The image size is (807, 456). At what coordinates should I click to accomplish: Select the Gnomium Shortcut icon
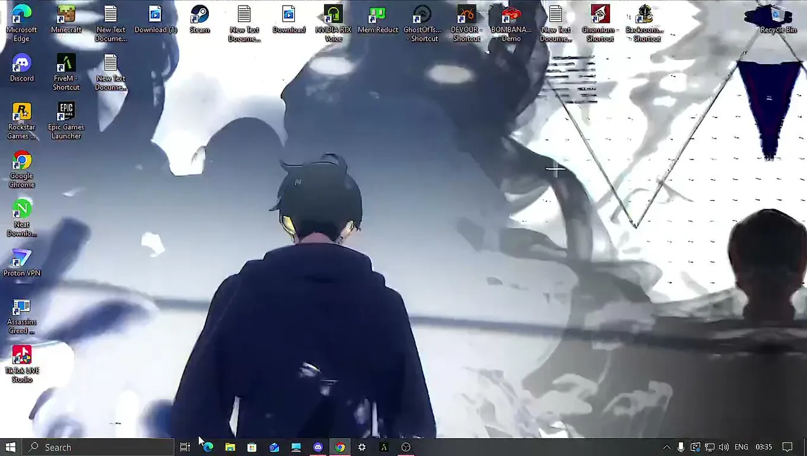[x=600, y=23]
